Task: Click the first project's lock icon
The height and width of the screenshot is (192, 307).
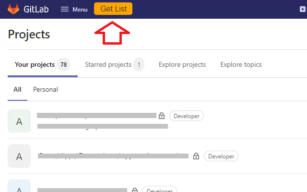Action: [x=162, y=116]
